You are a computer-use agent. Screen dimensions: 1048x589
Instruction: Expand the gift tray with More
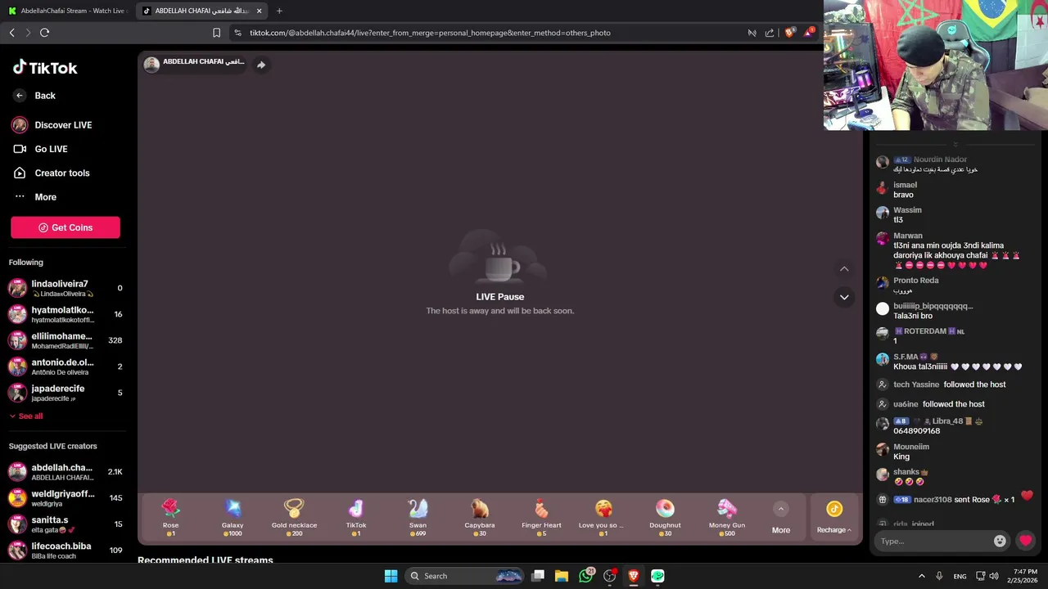(x=781, y=519)
